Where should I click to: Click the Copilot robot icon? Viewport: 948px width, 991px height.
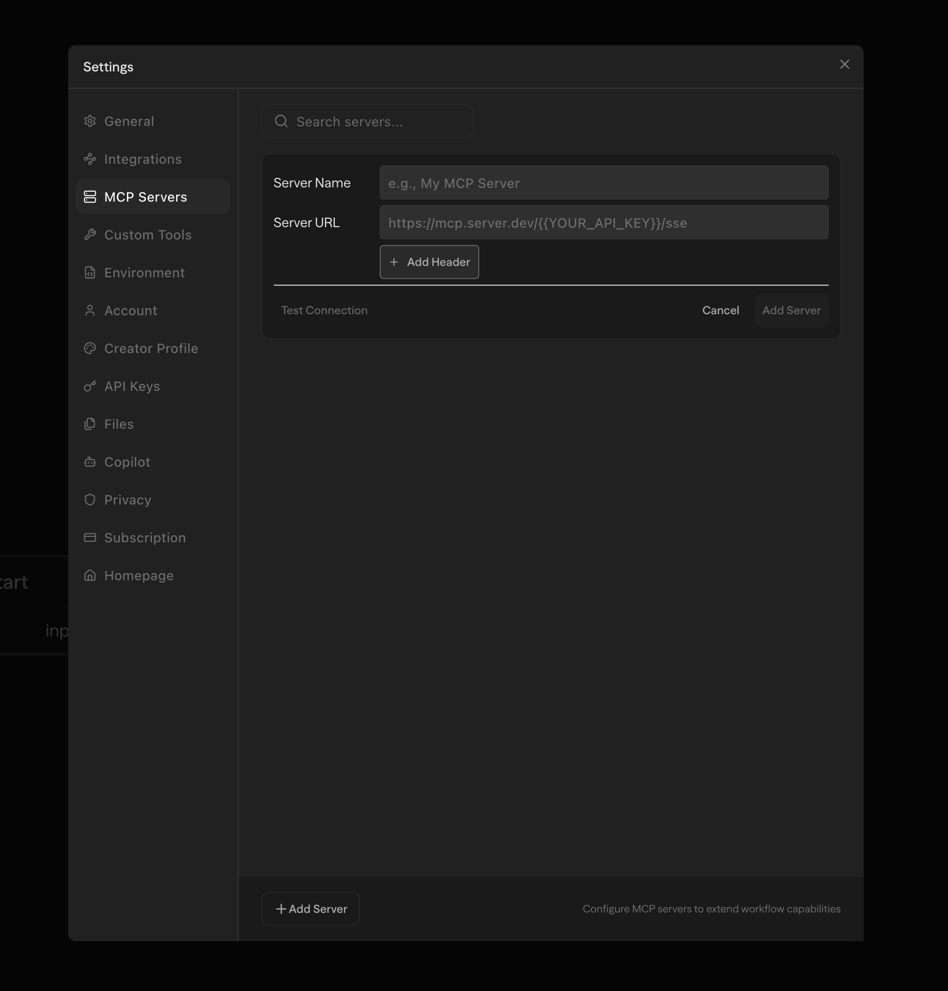tap(90, 462)
